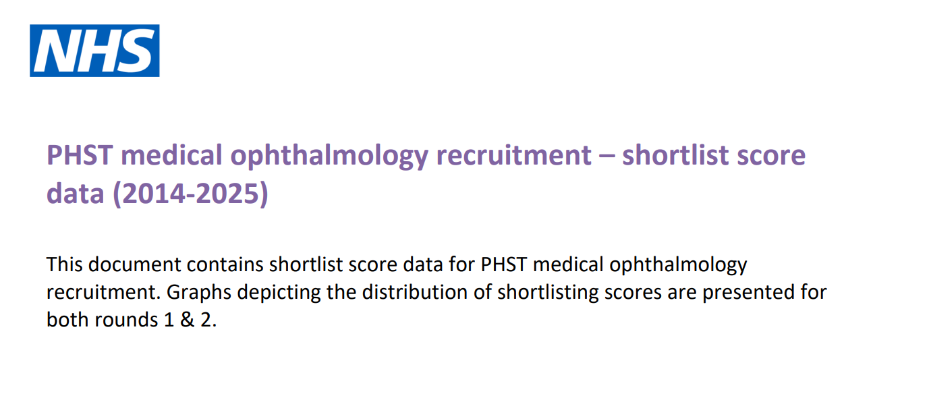The width and height of the screenshot is (929, 398).
Task: Click 'presented for' in the paragraph
Action: click(765, 293)
